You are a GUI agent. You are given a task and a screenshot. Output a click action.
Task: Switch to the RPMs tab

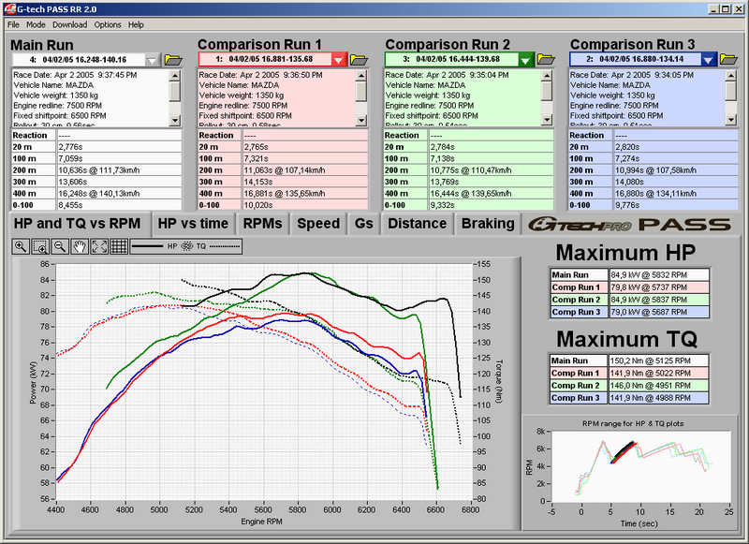pos(262,224)
